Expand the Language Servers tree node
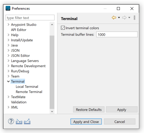 (x=9, y=61)
